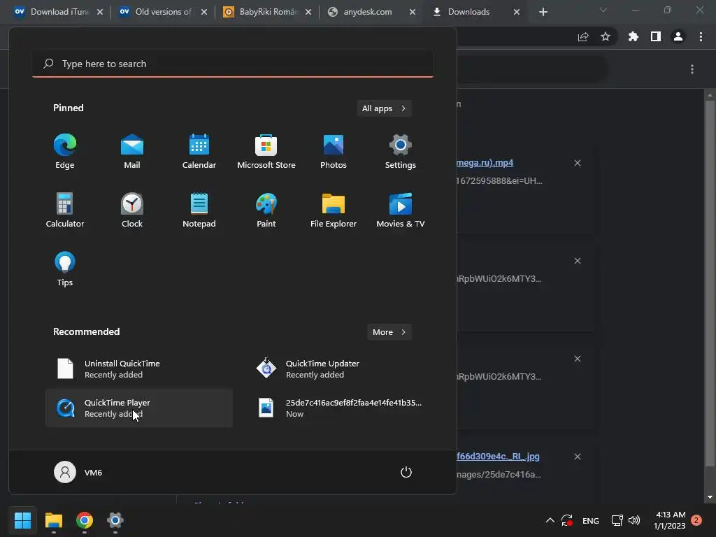This screenshot has width=716, height=537.
Task: Switch to Chrome in the taskbar
Action: [x=85, y=520]
